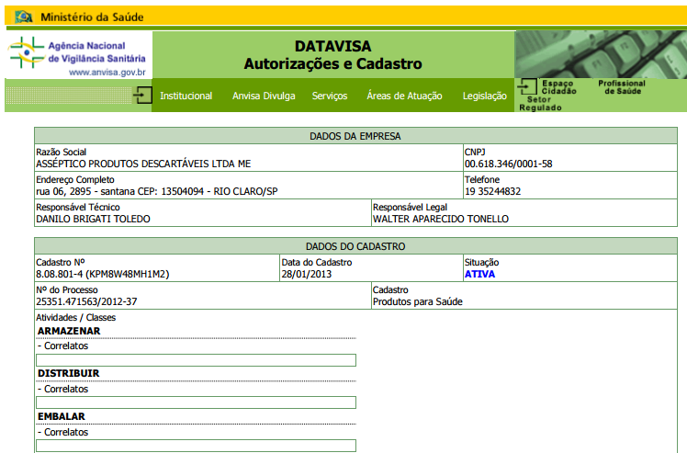Screen dimensions: 687x453
Task: Select the name DANILO BRIGATI TOLEDO
Action: 93,219
